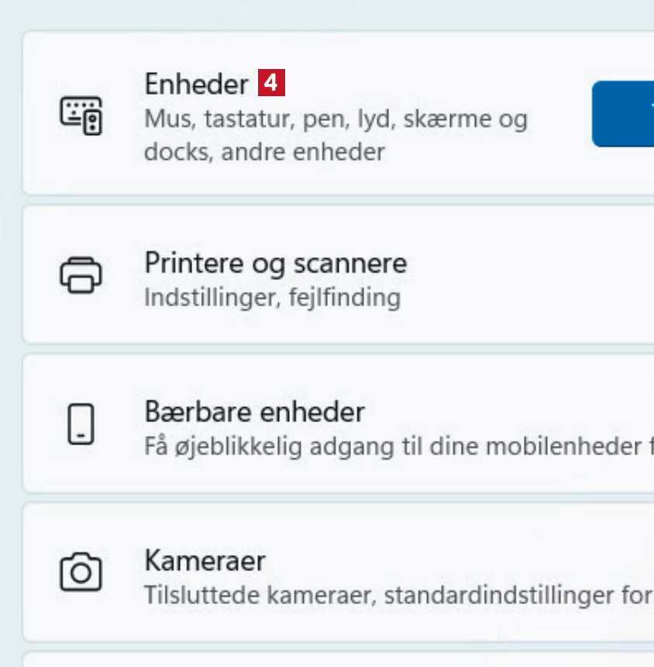Viewport: 654px width, 667px height.
Task: Open Printere og scannere settings
Action: 275,264
